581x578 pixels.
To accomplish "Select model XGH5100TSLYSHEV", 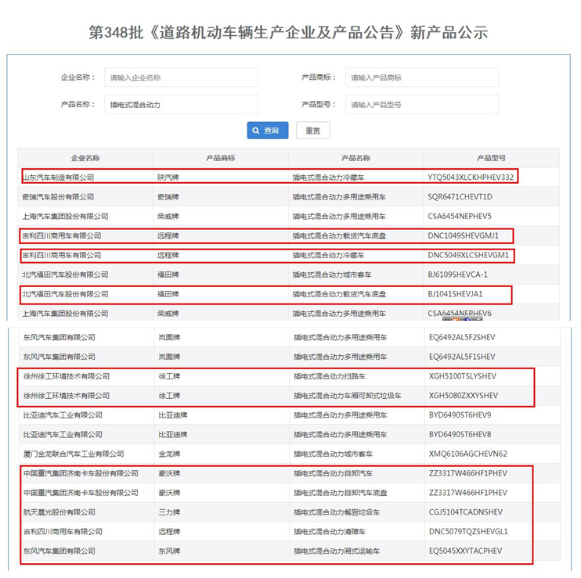I will (463, 376).
